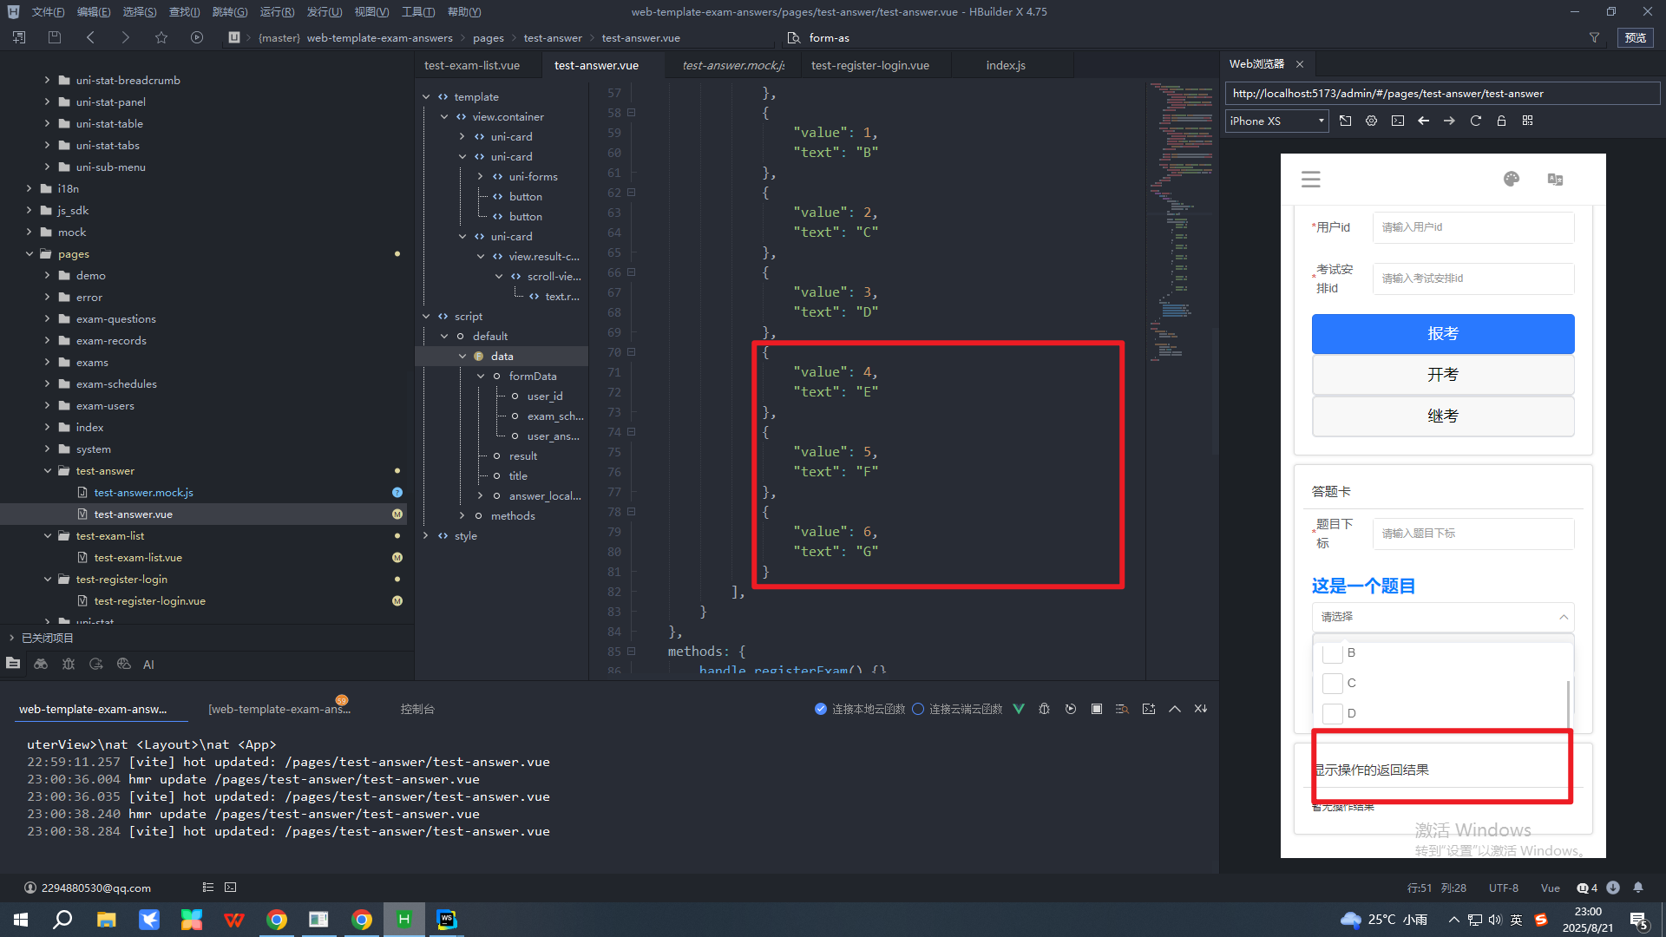This screenshot has height=937, width=1666.
Task: Click the QR code icon in browser toolbar
Action: pyautogui.click(x=1527, y=121)
